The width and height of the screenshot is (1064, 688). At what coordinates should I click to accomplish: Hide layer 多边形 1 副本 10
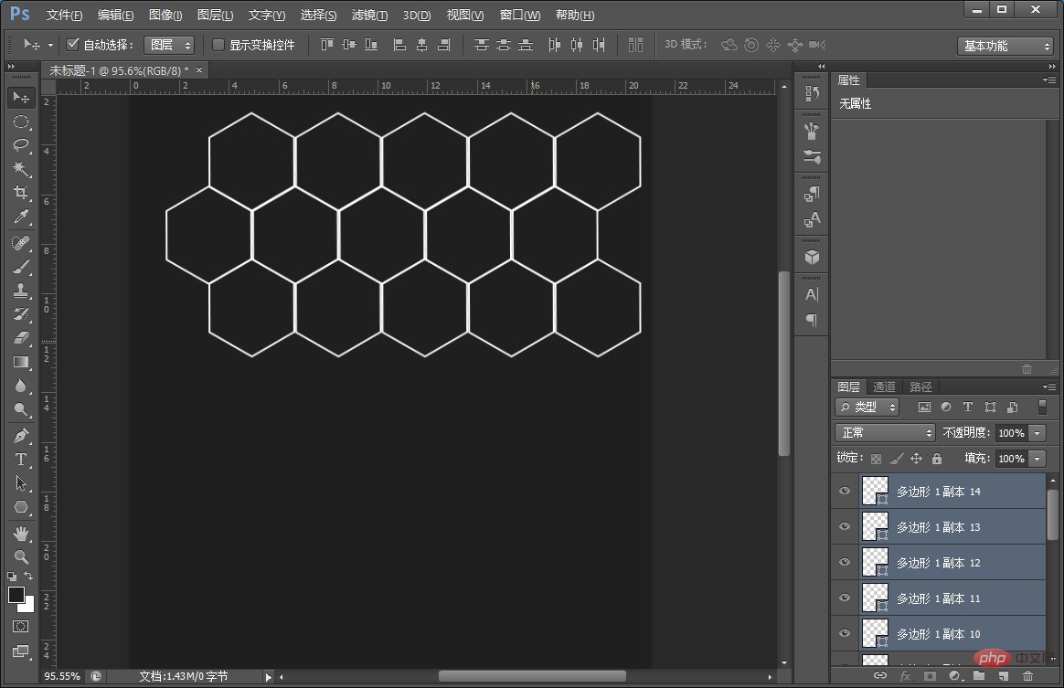[845, 633]
